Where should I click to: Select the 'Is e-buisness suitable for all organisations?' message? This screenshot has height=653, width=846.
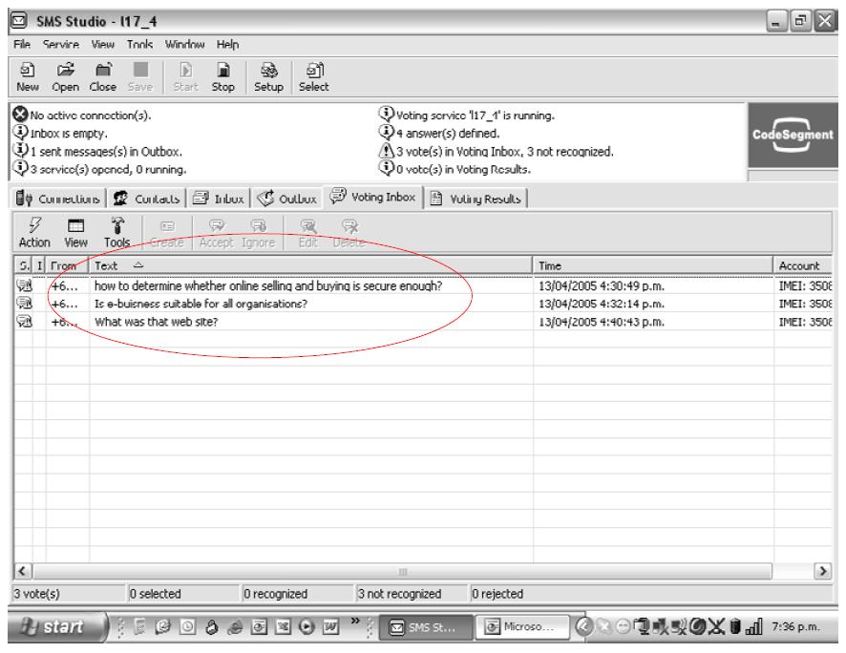[x=201, y=304]
